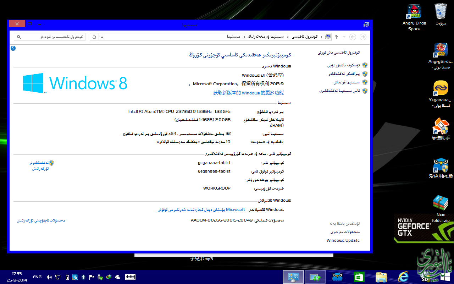The height and width of the screenshot is (284, 454).
Task: Click the NVIDIA GeForce GTX desktop gadget
Action: click(x=424, y=228)
